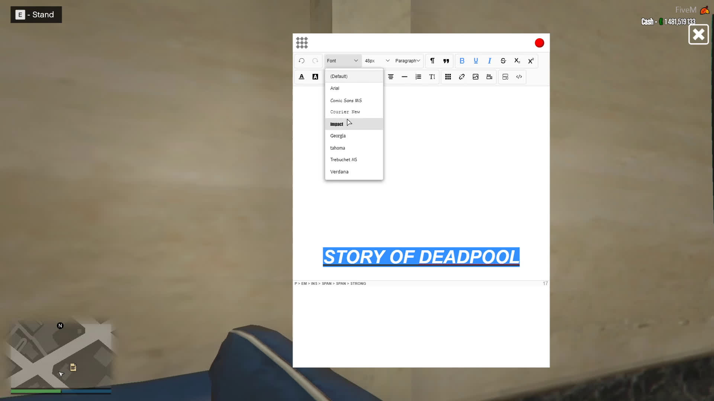Choose Courier New font
The image size is (714, 401).
pyautogui.click(x=354, y=112)
